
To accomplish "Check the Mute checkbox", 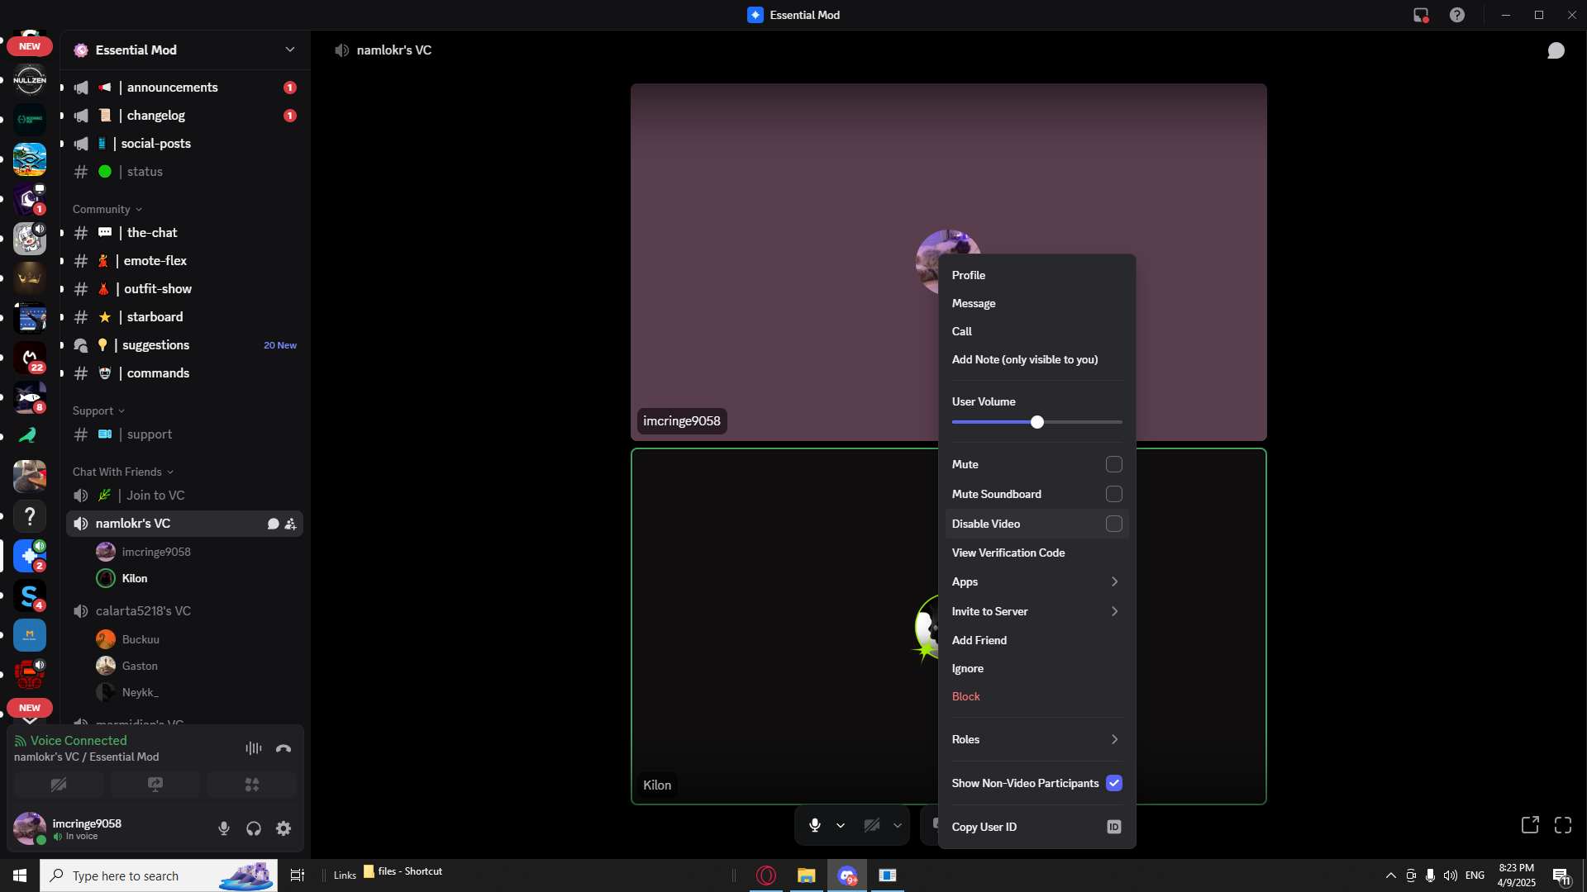I will pos(1113,464).
